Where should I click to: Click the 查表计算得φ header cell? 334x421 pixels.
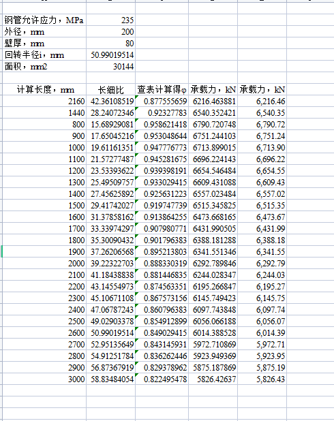[x=162, y=89]
